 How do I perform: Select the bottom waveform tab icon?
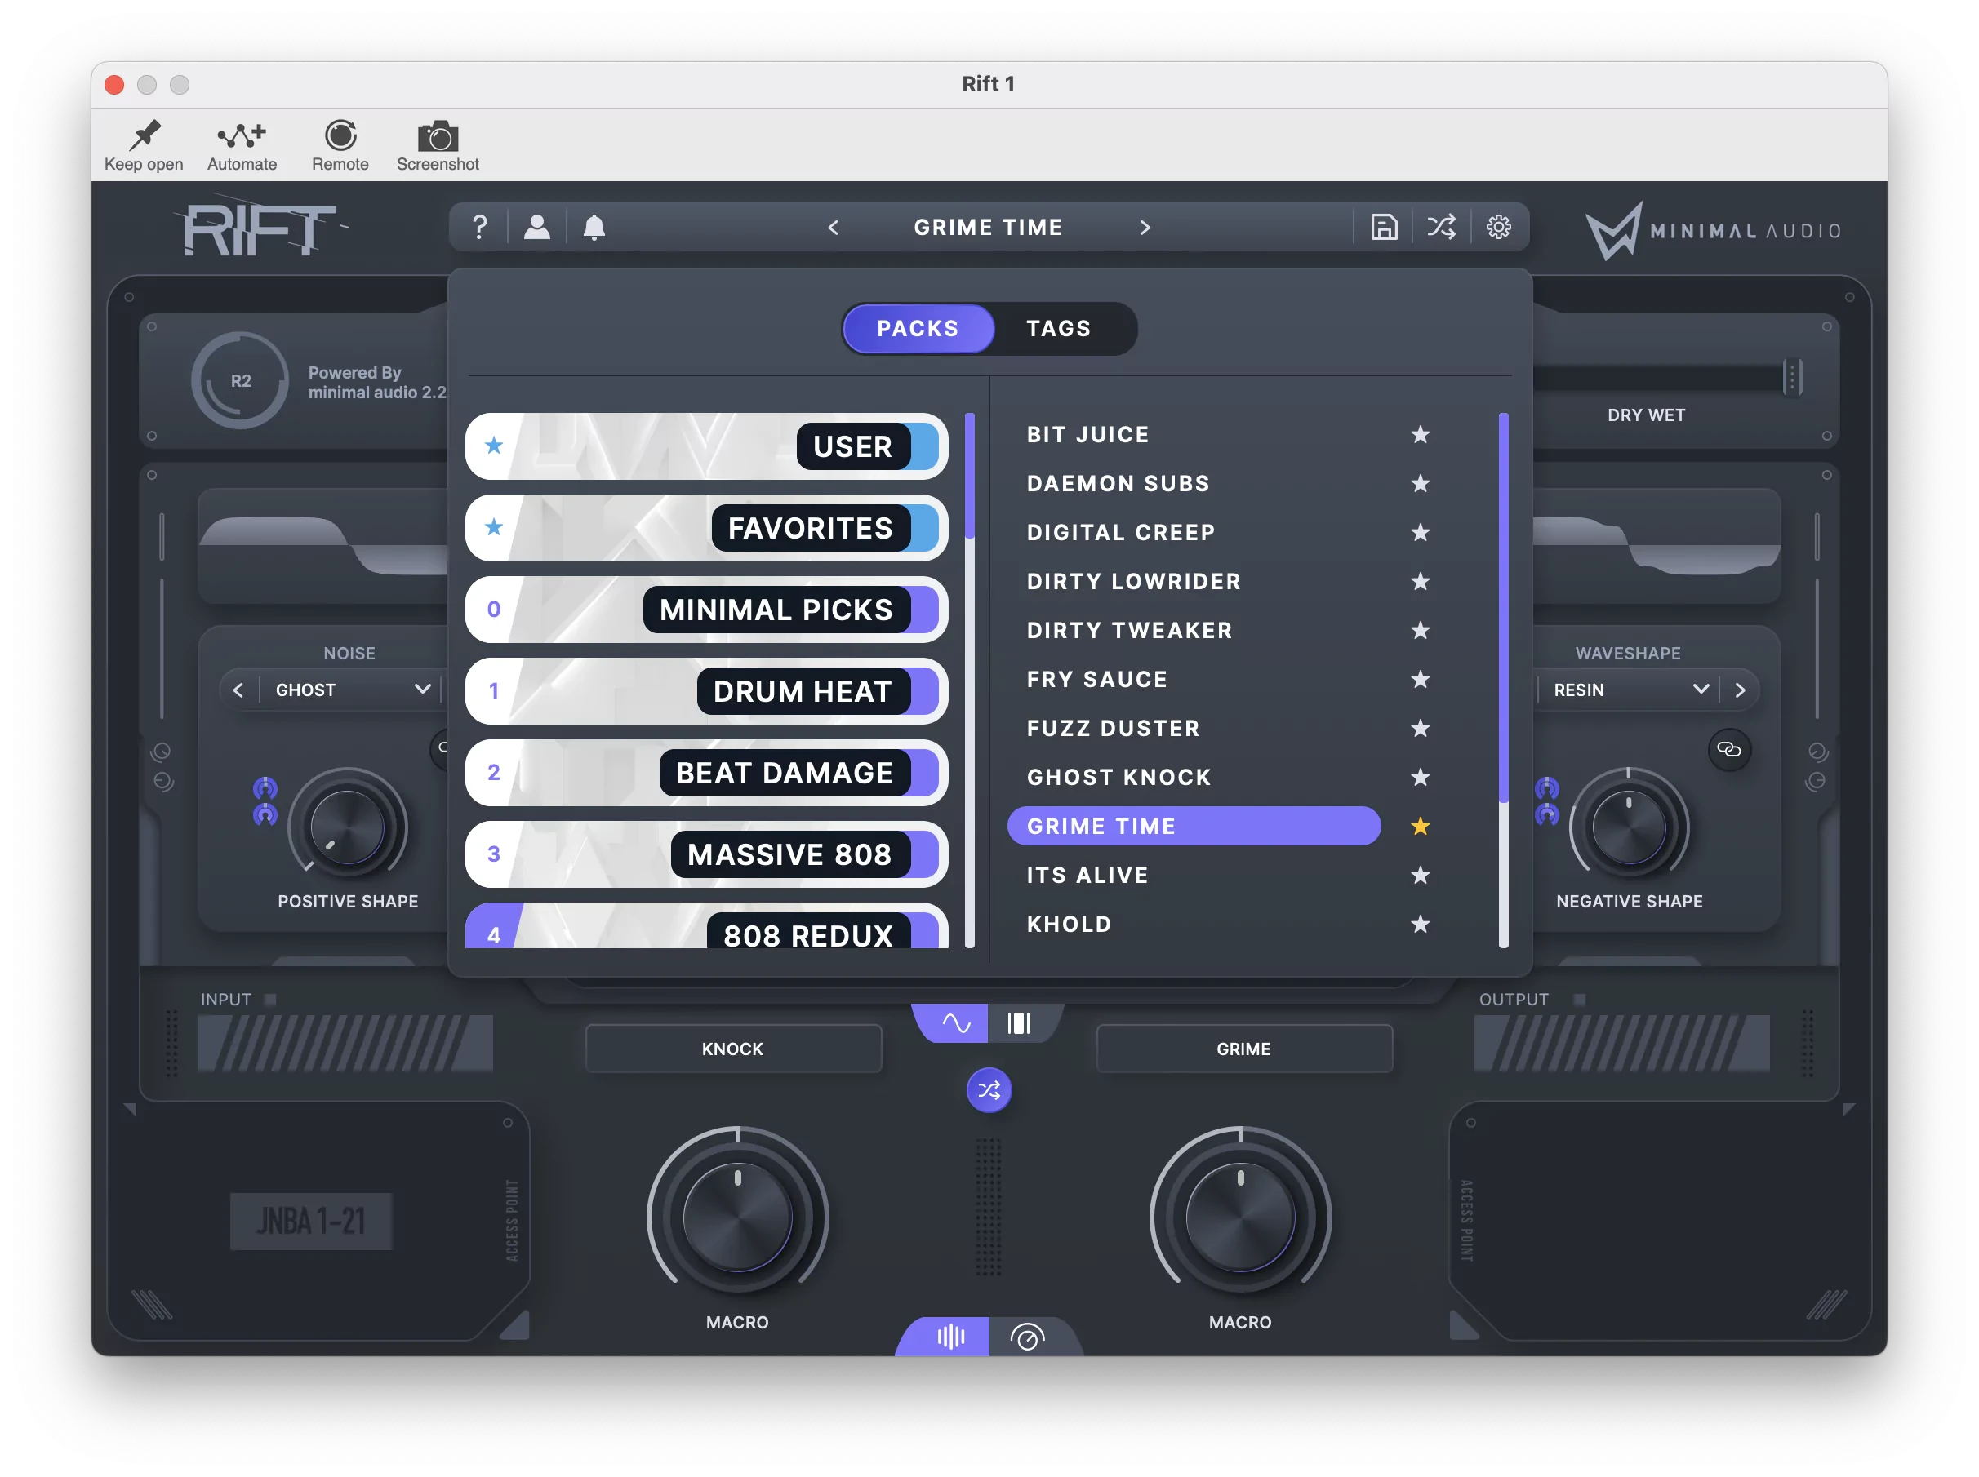pos(949,1337)
